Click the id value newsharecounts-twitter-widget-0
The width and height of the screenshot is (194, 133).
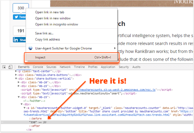pyautogui.click(x=61, y=108)
